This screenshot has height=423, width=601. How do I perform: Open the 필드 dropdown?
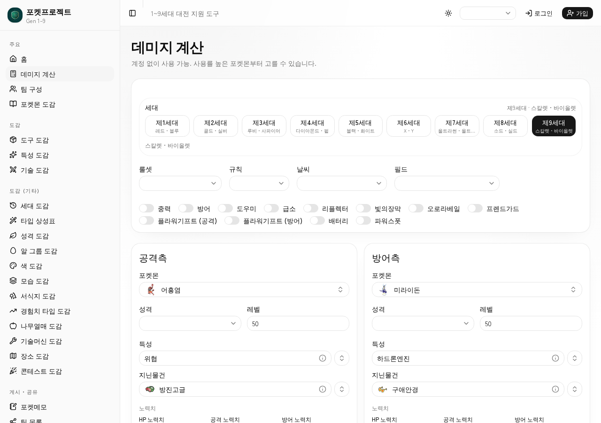click(447, 183)
